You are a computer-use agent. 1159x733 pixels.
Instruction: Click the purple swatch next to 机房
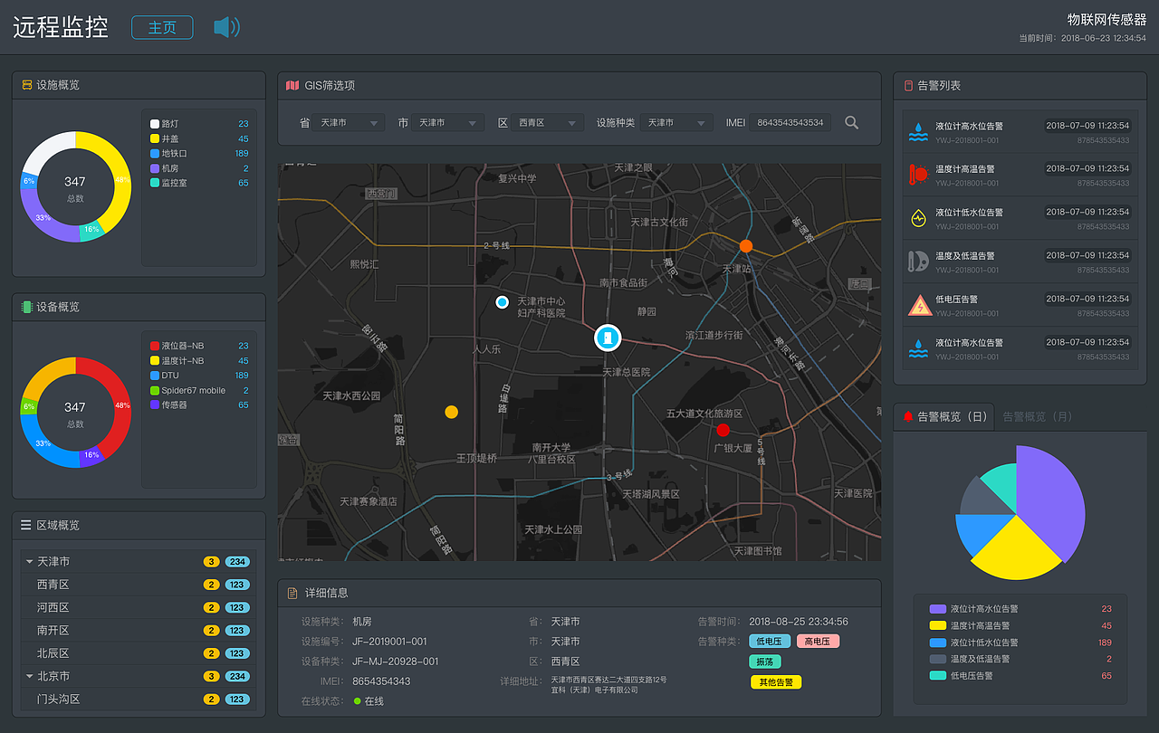pos(155,168)
